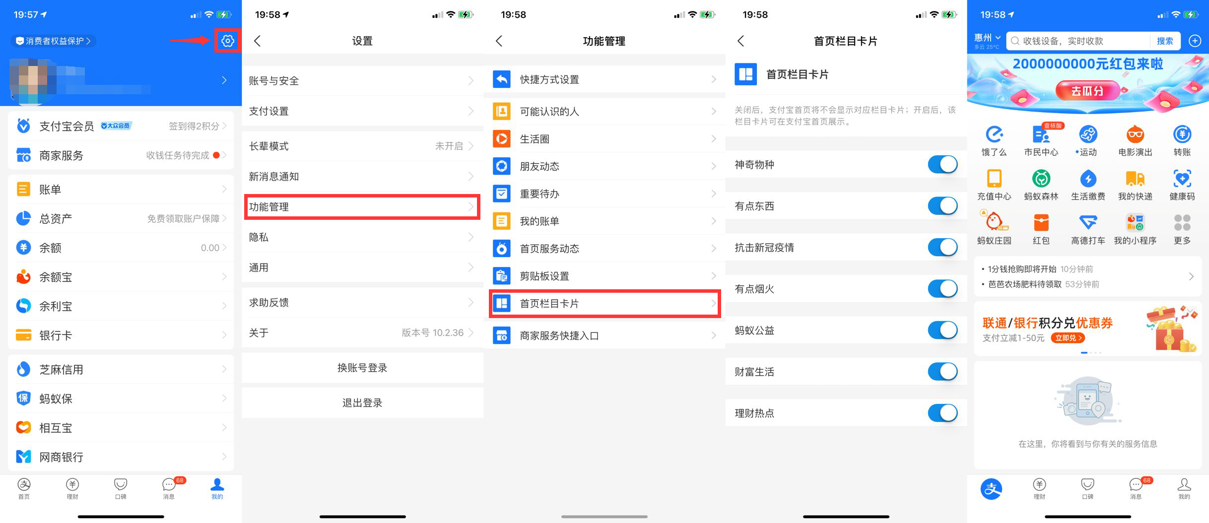Open 关于 version row
The height and width of the screenshot is (523, 1209).
point(362,332)
